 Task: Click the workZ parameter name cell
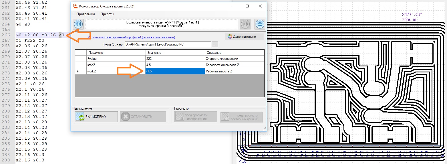point(116,71)
